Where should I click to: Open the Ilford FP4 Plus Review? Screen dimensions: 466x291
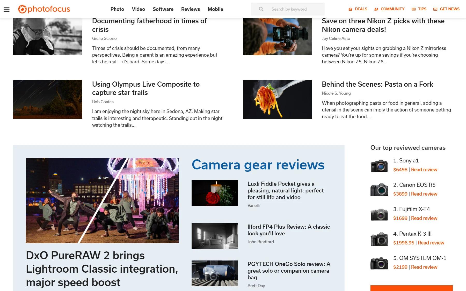289,230
